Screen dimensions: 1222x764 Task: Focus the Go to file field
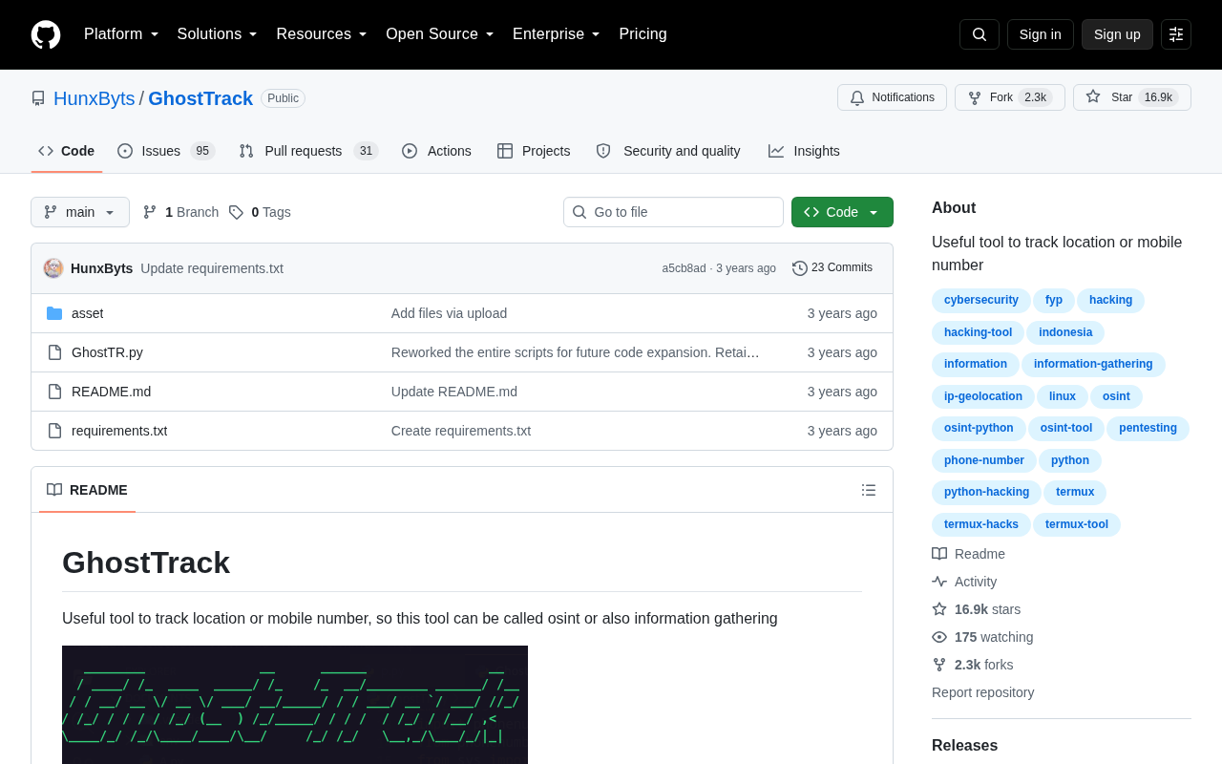[x=673, y=212]
